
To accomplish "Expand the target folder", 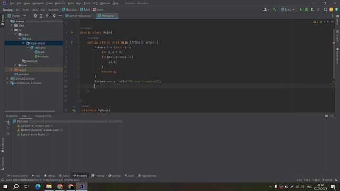I will point(12,70).
